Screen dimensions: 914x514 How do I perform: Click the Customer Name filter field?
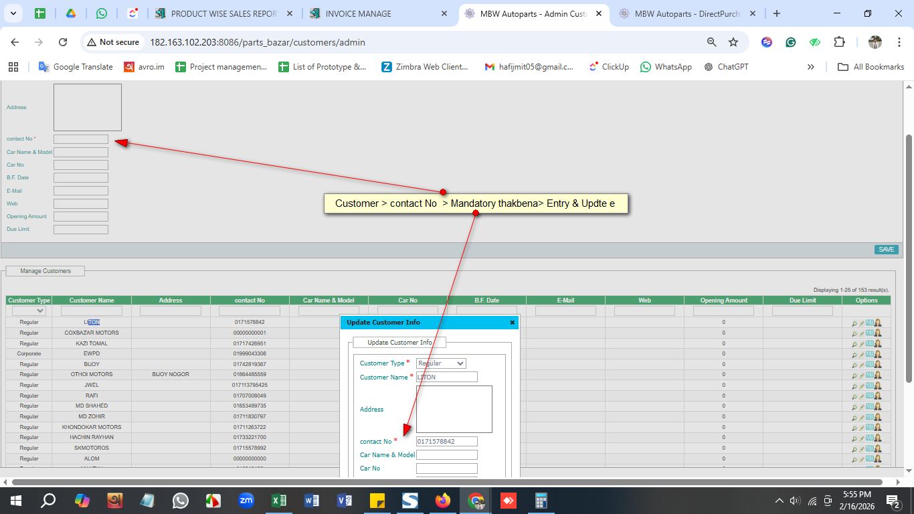pos(92,311)
